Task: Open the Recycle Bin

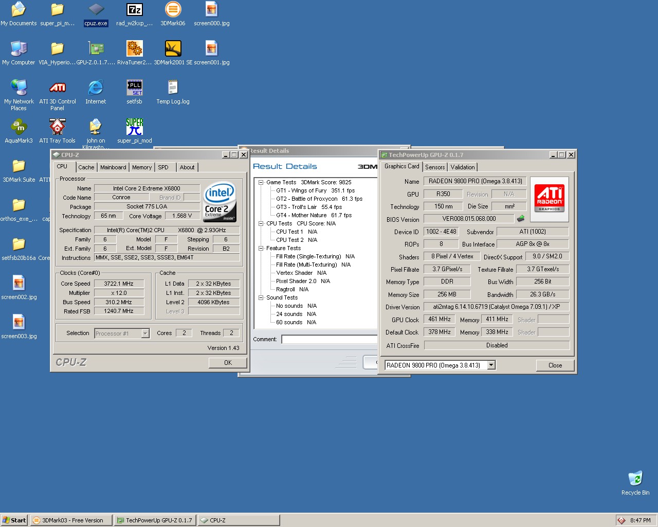Action: pos(635,483)
